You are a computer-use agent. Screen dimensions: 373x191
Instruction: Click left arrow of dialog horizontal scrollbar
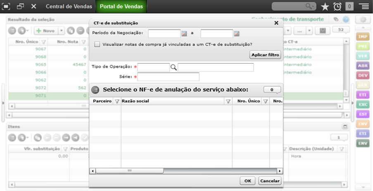click(92, 171)
